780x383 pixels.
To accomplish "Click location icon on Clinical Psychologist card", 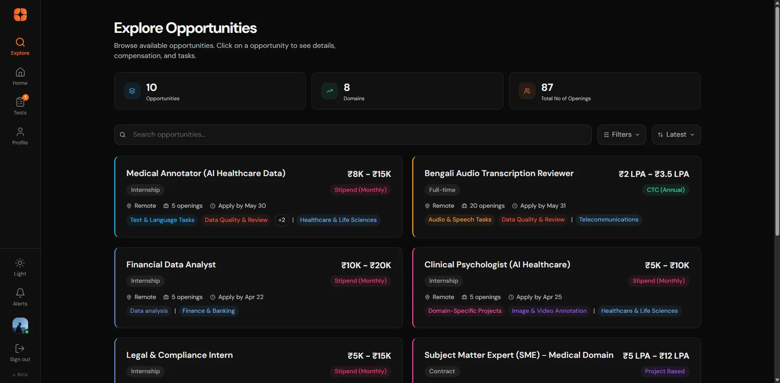I will click(427, 297).
